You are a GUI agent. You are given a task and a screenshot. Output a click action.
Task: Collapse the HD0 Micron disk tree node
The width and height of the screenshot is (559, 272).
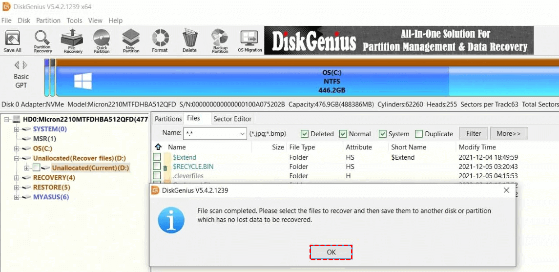click(6, 120)
